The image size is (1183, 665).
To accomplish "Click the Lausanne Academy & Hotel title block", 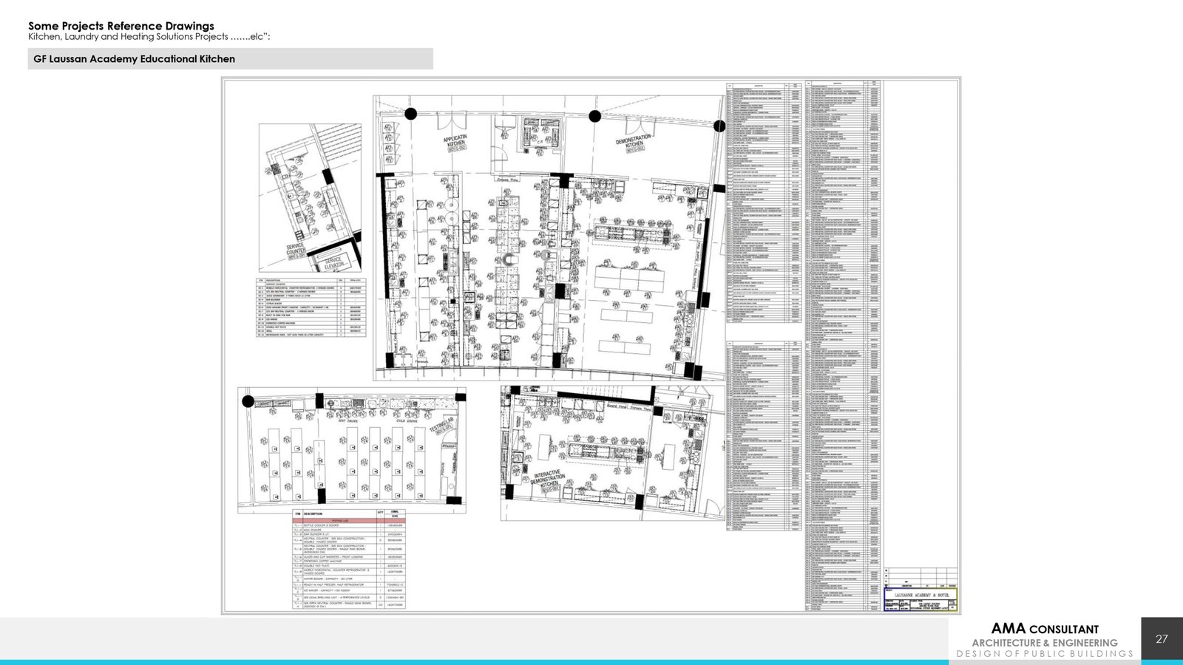I will [x=920, y=595].
